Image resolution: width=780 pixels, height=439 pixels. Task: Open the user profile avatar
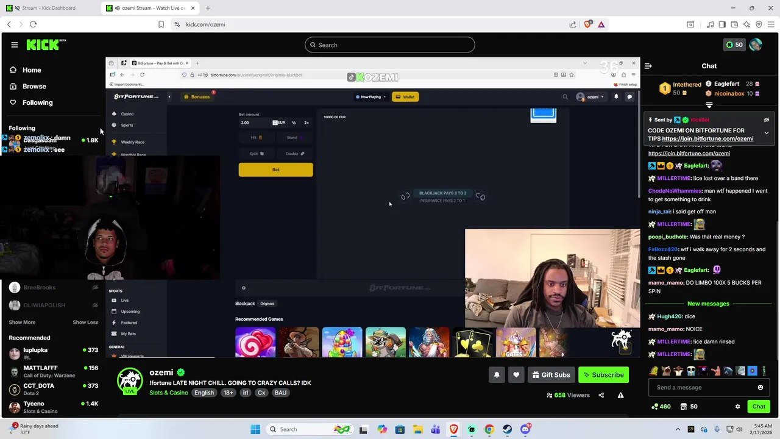click(x=756, y=45)
